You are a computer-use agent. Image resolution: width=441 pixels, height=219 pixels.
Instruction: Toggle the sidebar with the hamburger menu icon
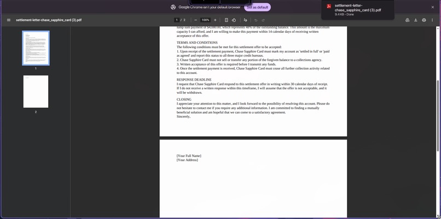tap(9, 20)
